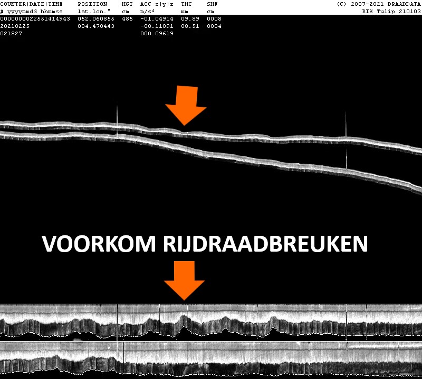422x379 pixels.
Task: Select the RIS Tulip 210103 label
Action: click(391, 11)
